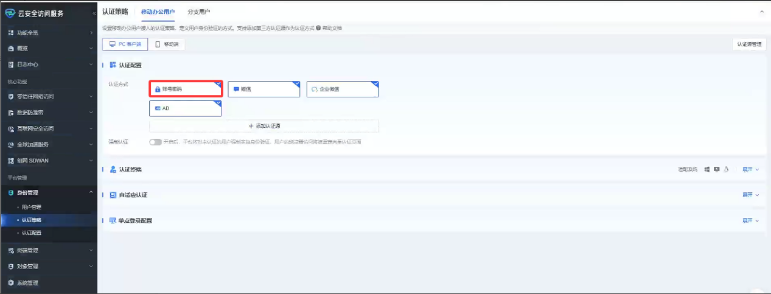The height and width of the screenshot is (294, 771).
Task: Click the 认证源管理 button
Action: click(749, 44)
